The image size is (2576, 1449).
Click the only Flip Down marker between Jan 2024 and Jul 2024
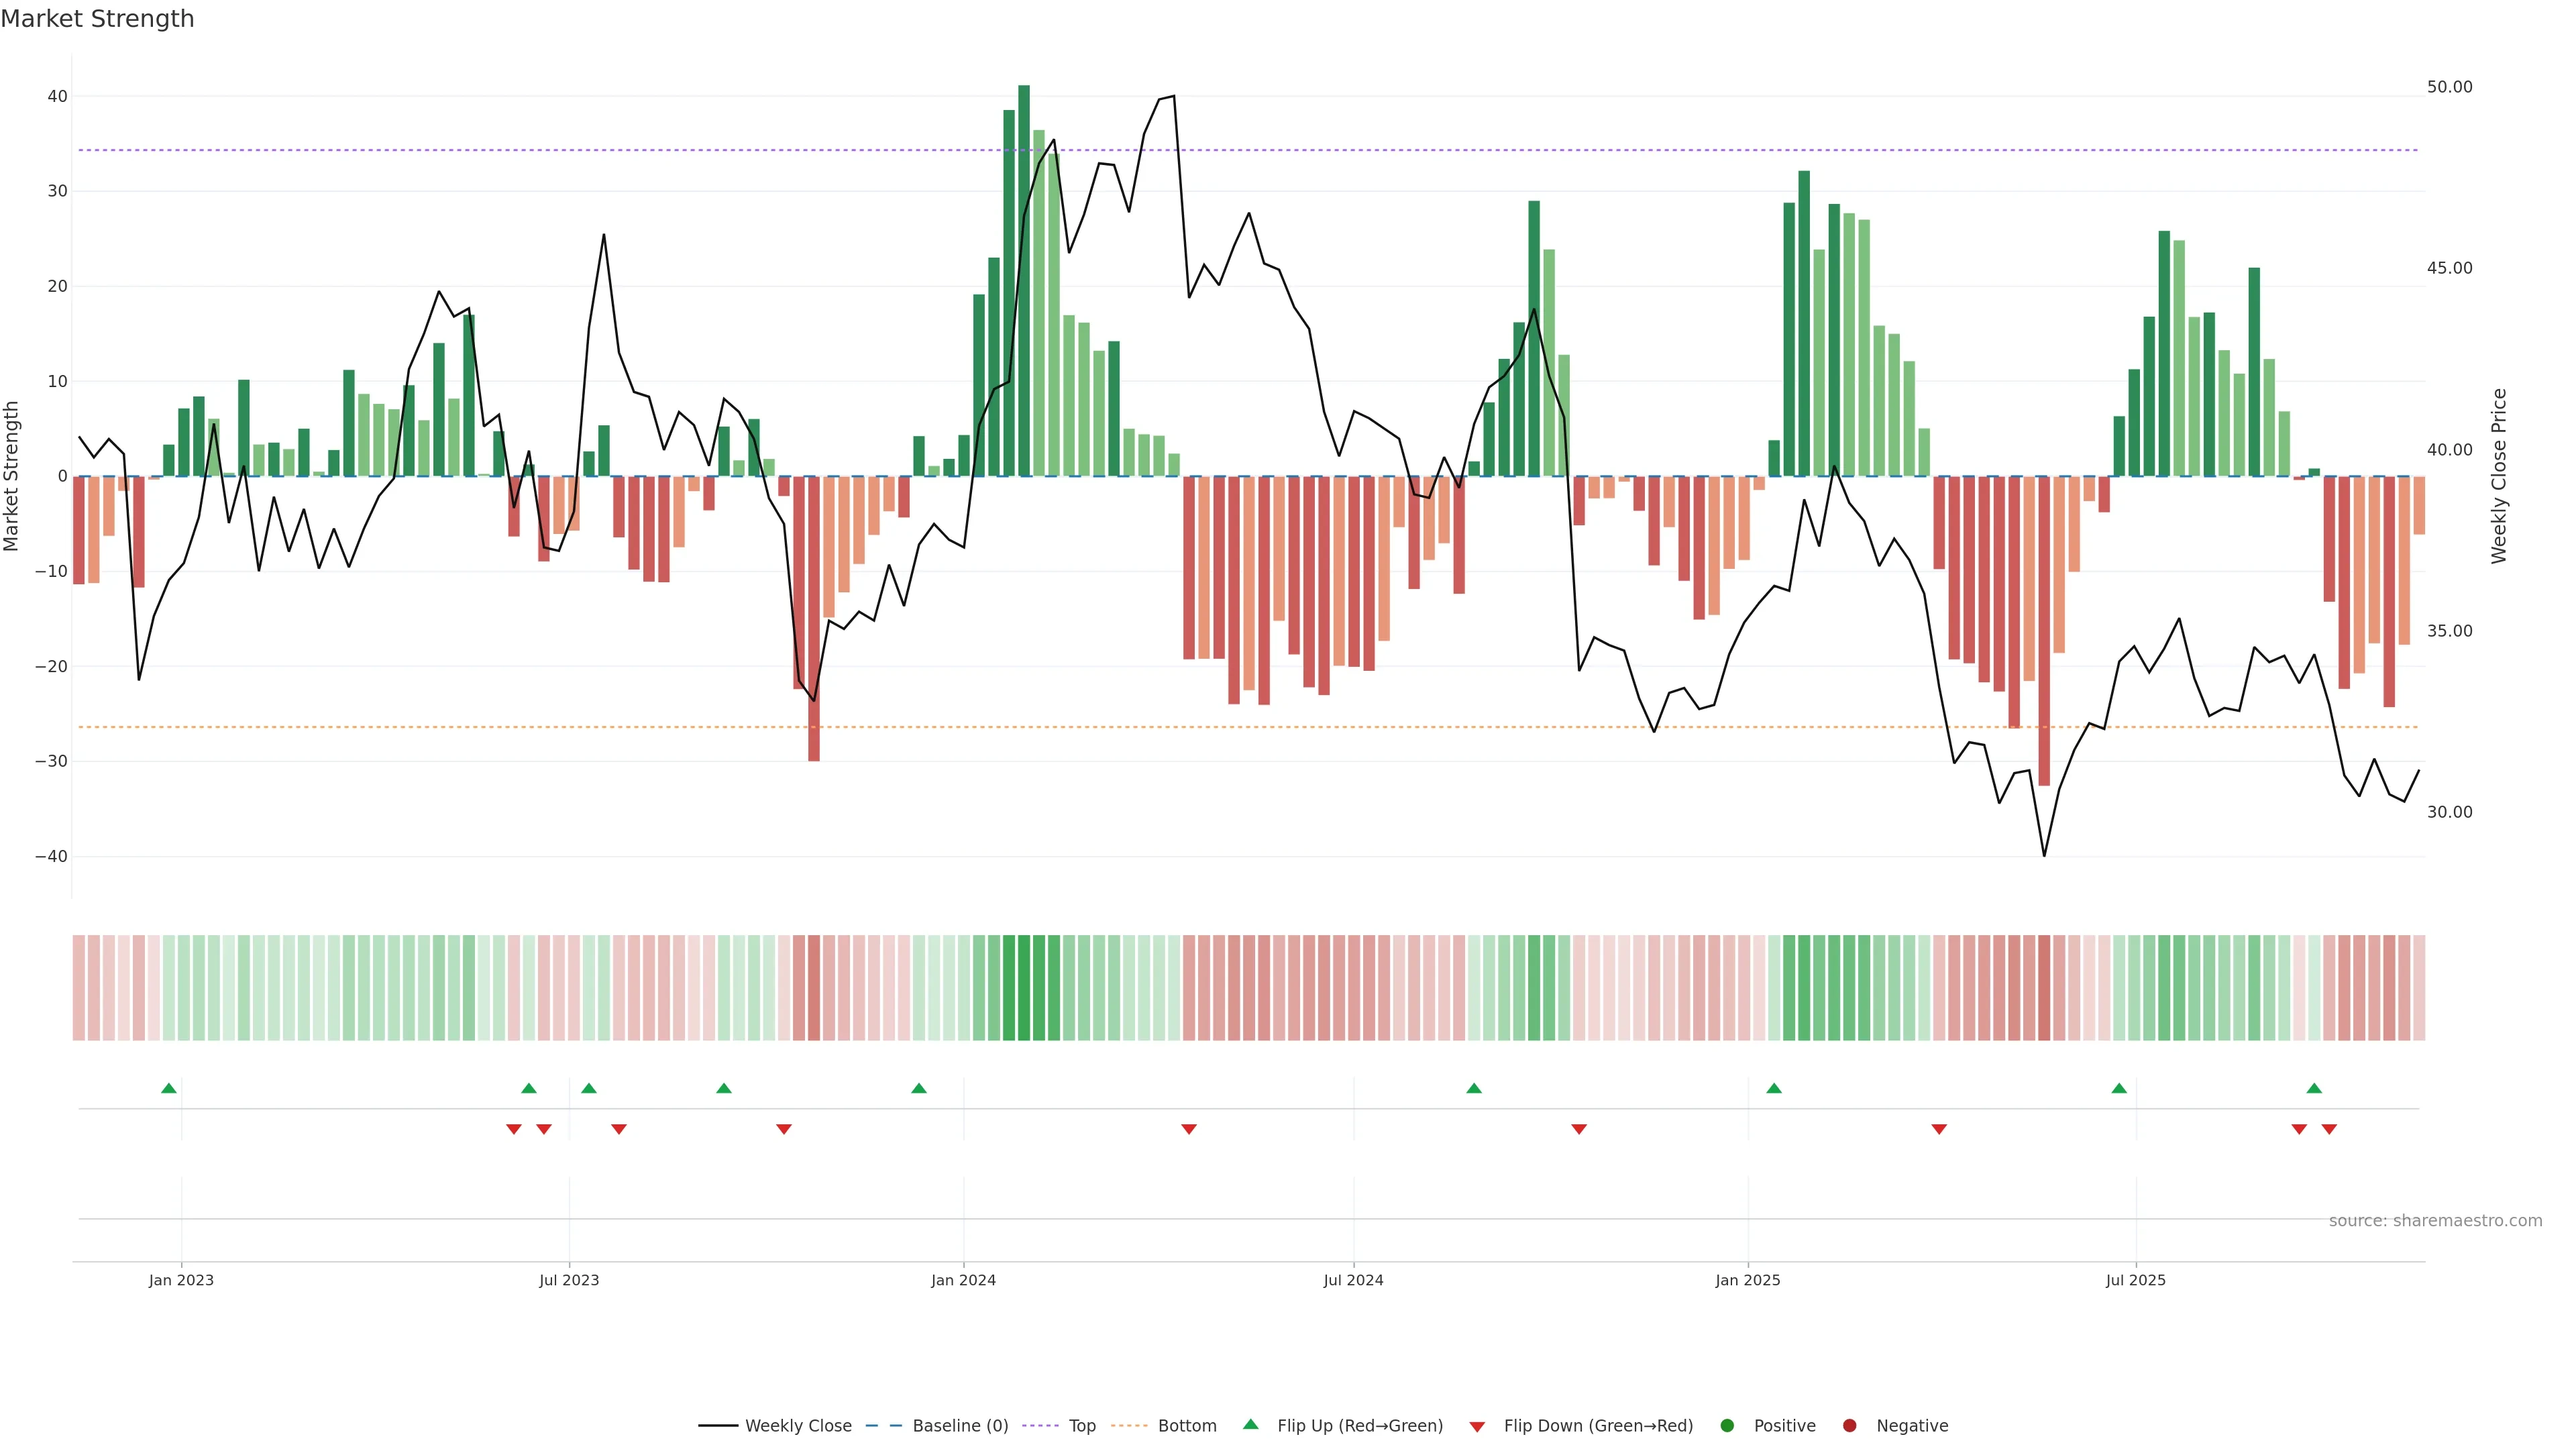click(1189, 1129)
